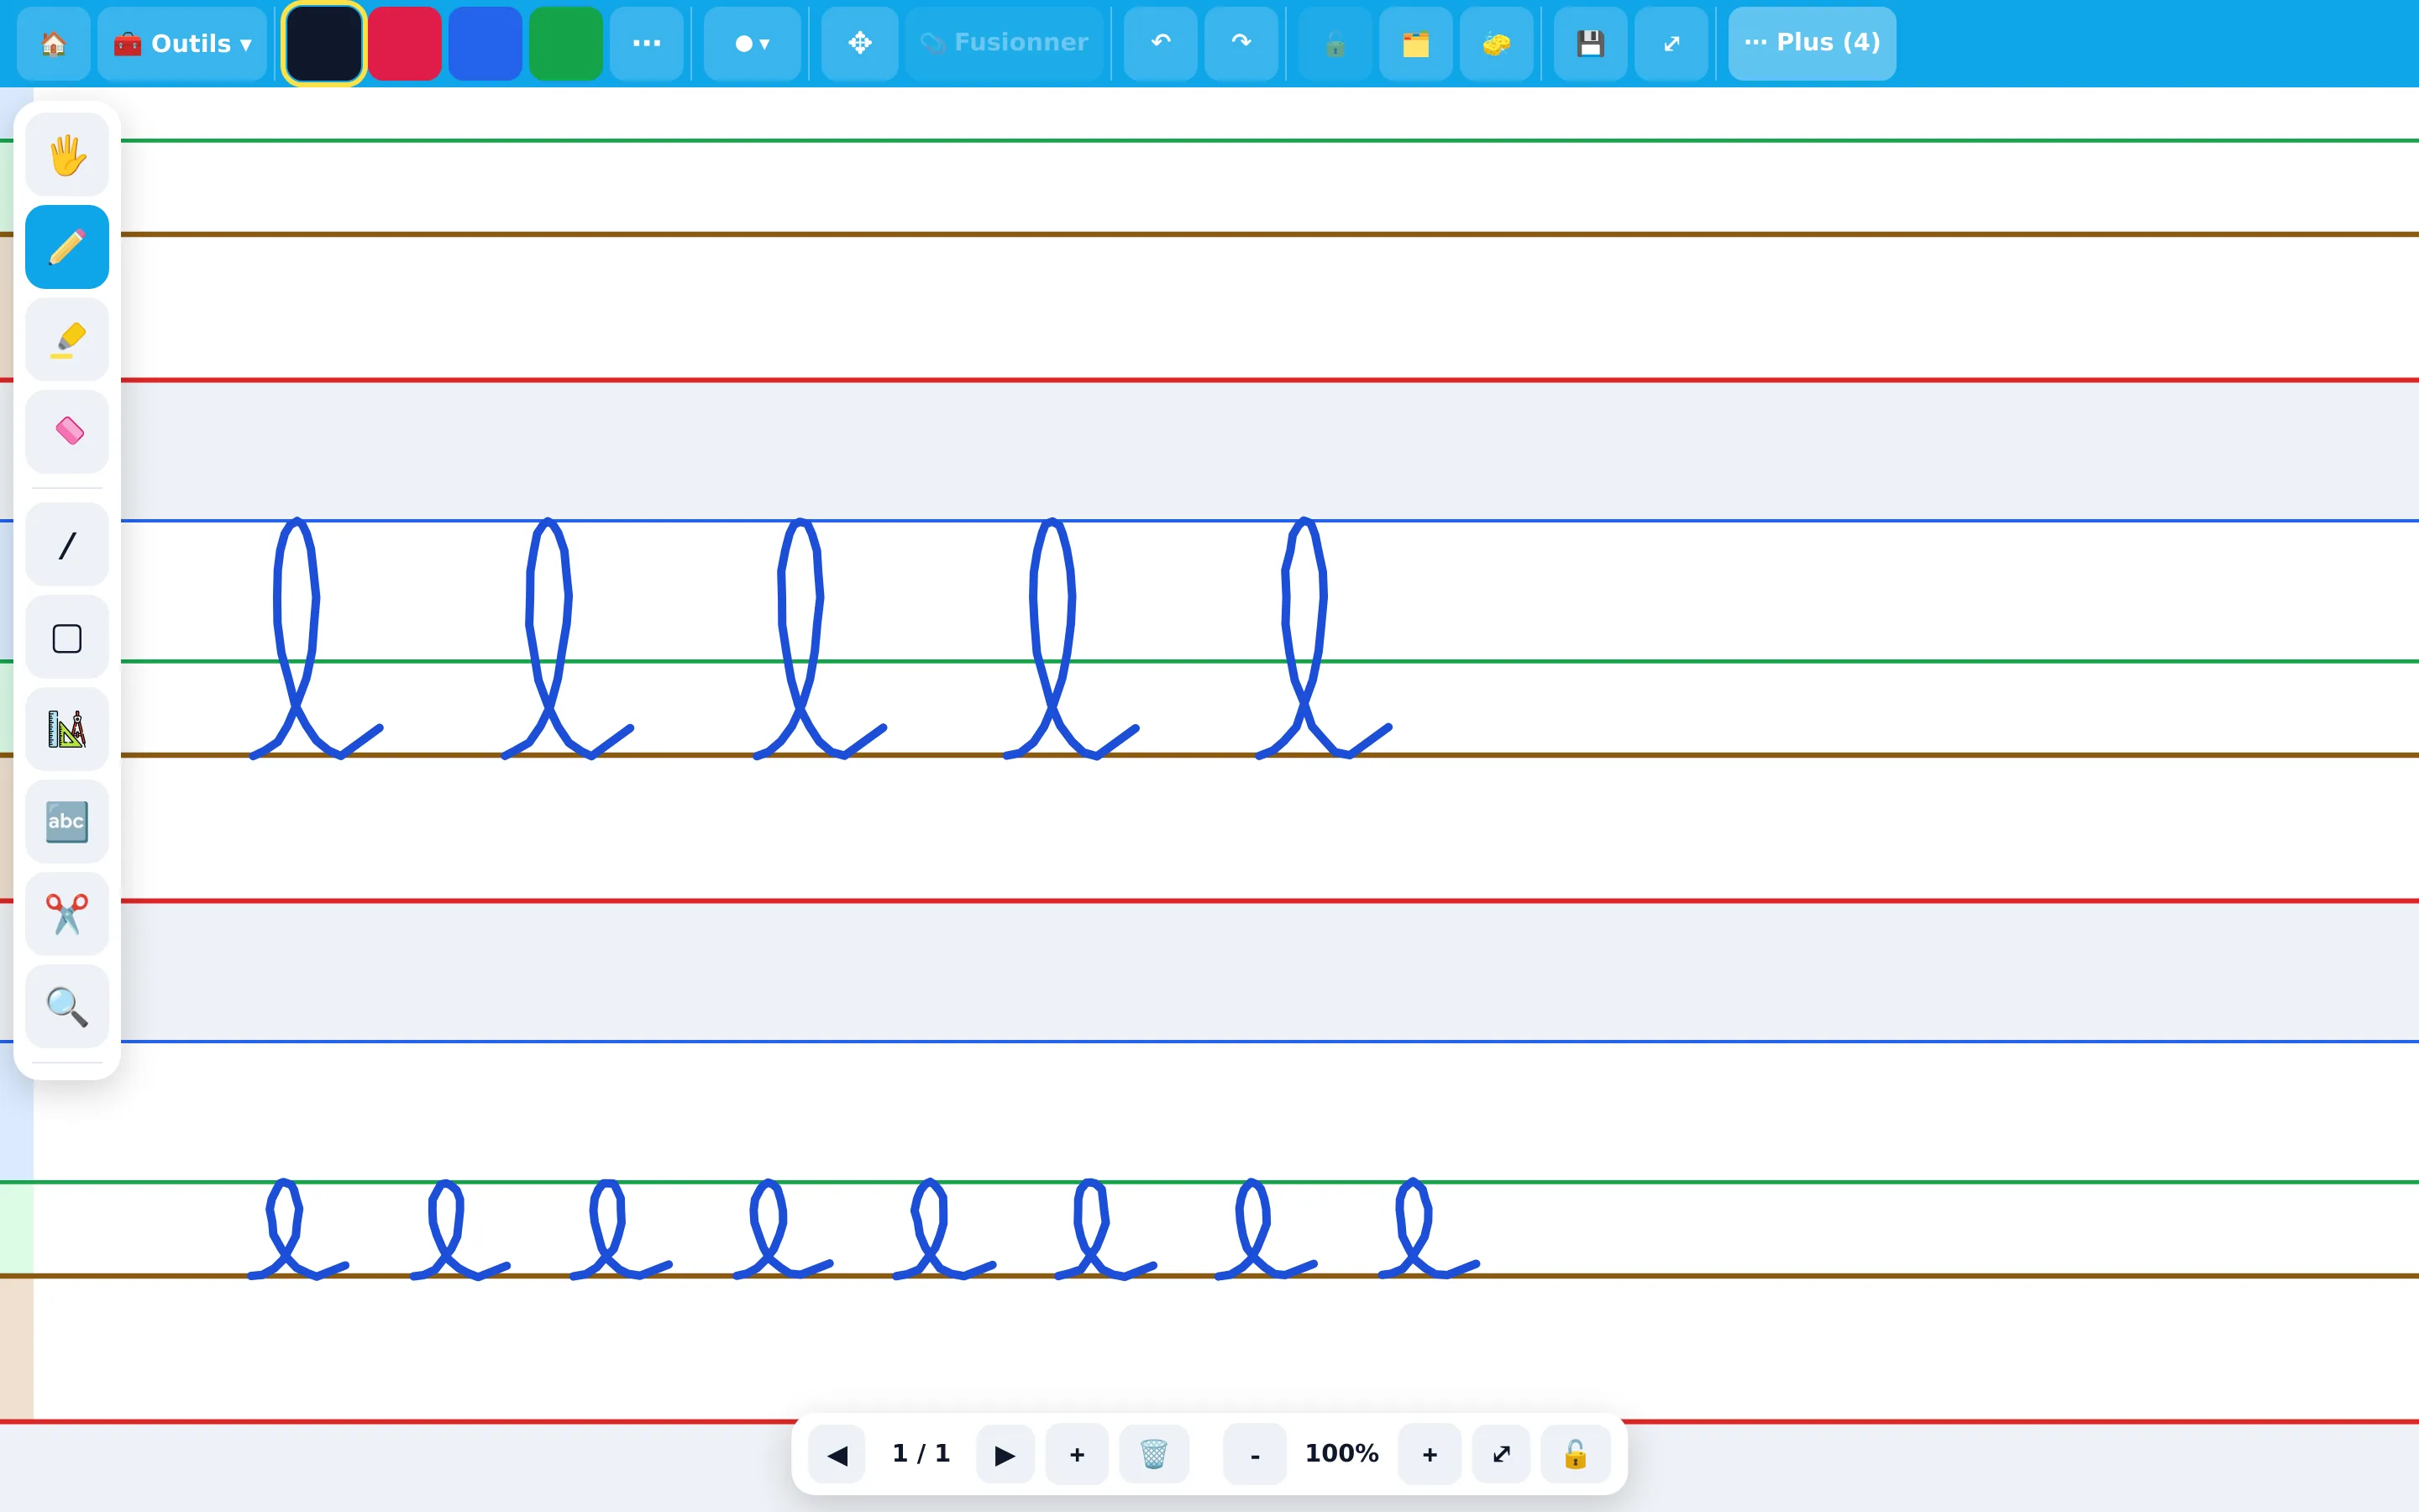
Task: Undo the last stroke
Action: [1161, 43]
